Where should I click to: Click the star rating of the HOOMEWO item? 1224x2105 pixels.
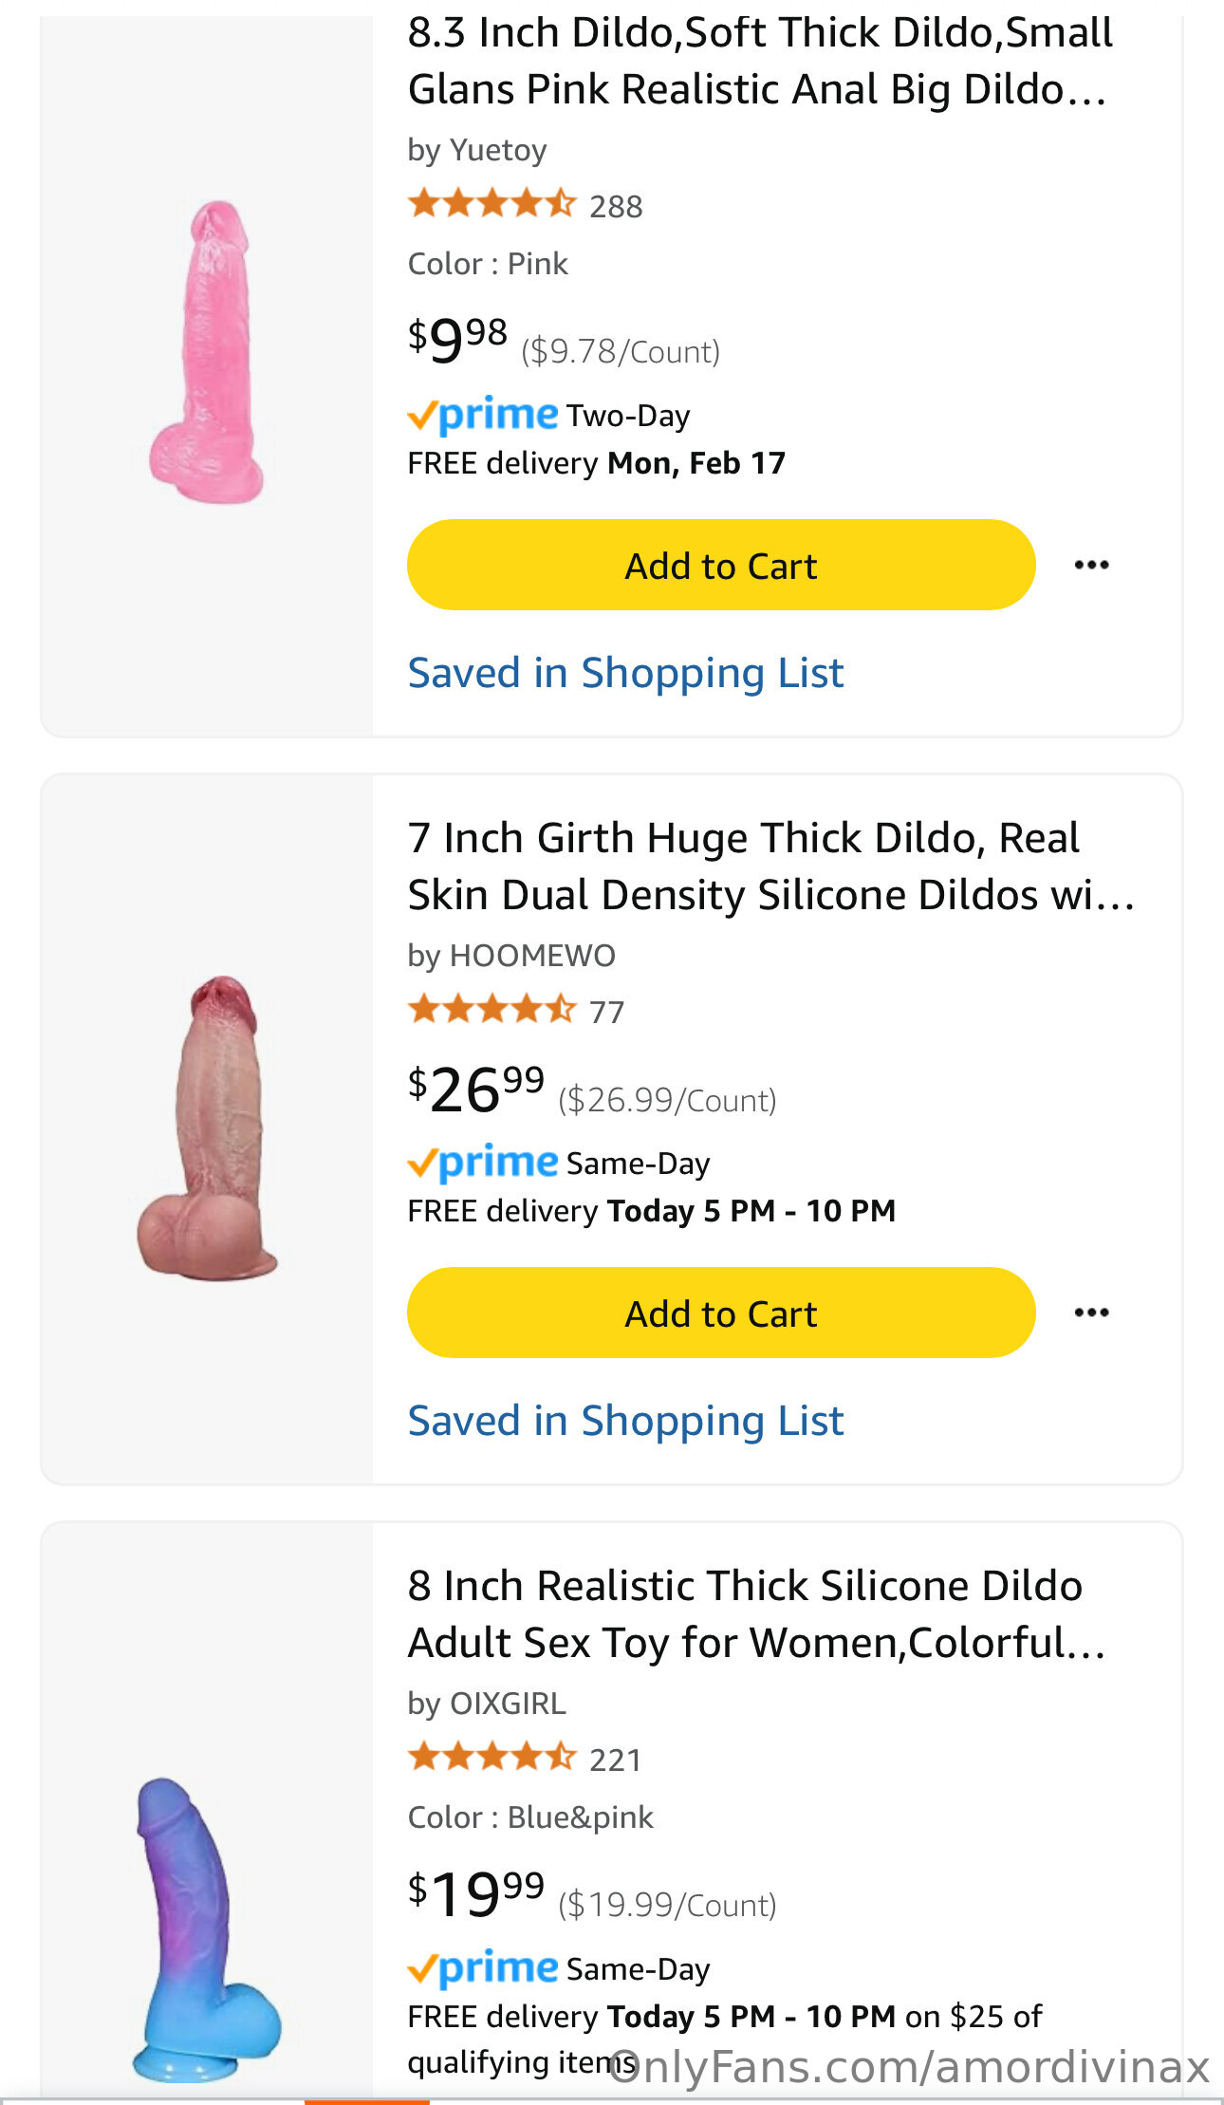coord(491,1010)
